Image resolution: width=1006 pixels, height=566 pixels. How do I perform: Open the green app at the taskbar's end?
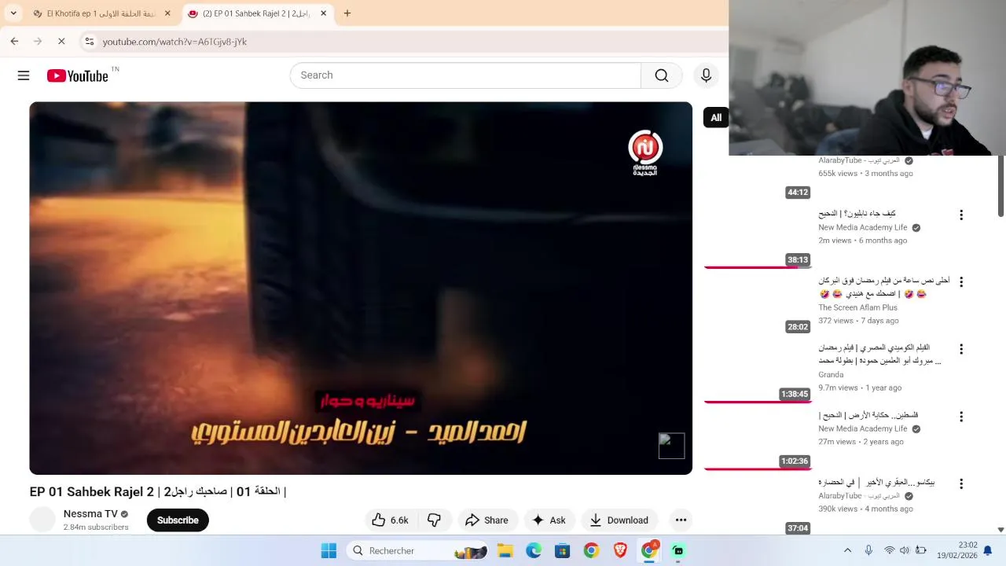678,550
